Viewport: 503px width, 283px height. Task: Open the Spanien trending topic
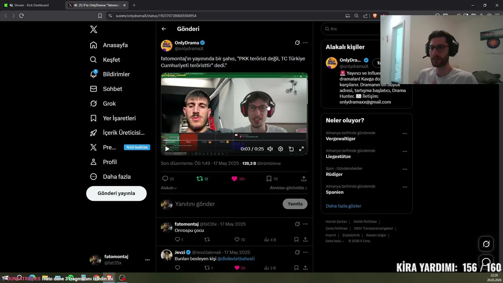click(335, 192)
